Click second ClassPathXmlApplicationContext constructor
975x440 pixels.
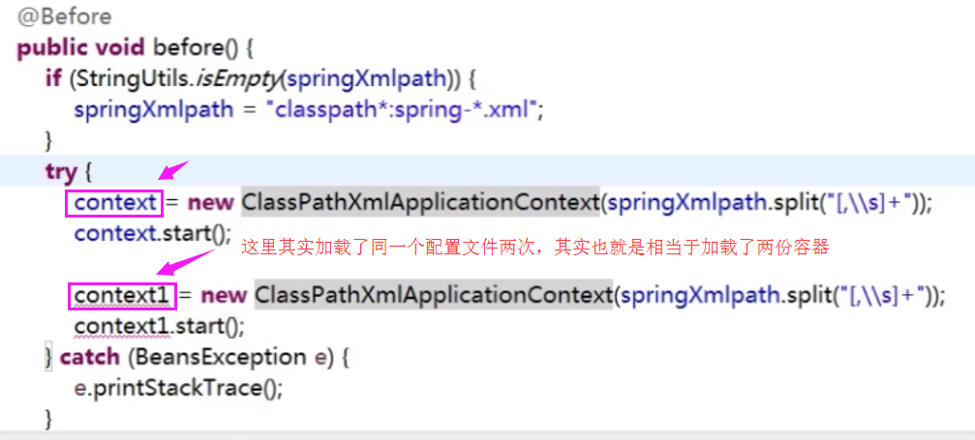(433, 296)
